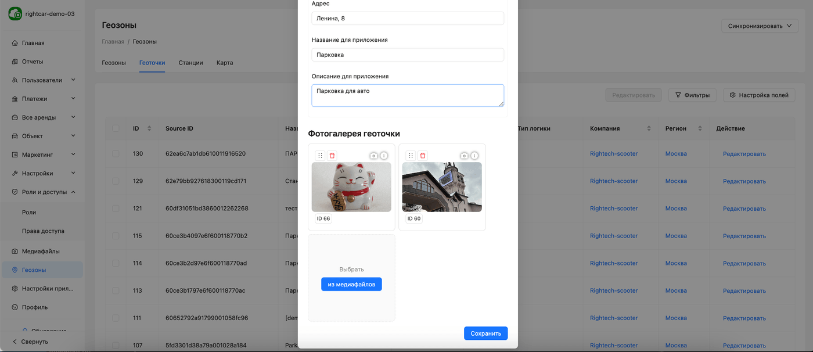Select the checkbox for row ID 121
The image size is (813, 352).
[x=116, y=209]
